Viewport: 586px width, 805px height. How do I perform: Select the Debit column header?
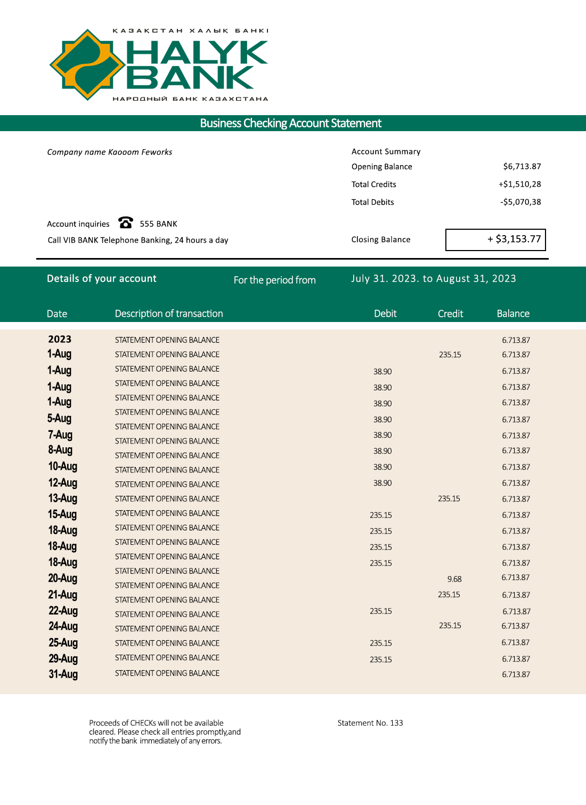click(x=385, y=313)
